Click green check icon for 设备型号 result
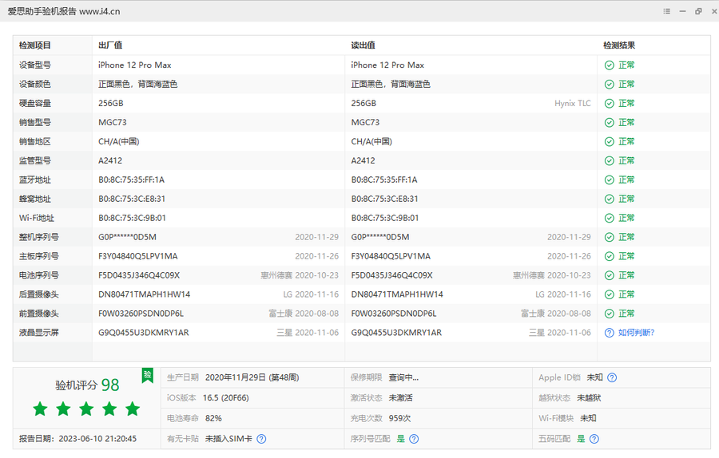Screen dimensions: 719x458 pos(610,65)
